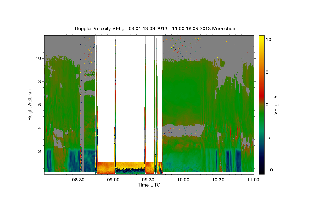Image resolution: width=314 pixels, height=209 pixels.
Task: Click the colorbar value 0
Action: click(x=267, y=104)
